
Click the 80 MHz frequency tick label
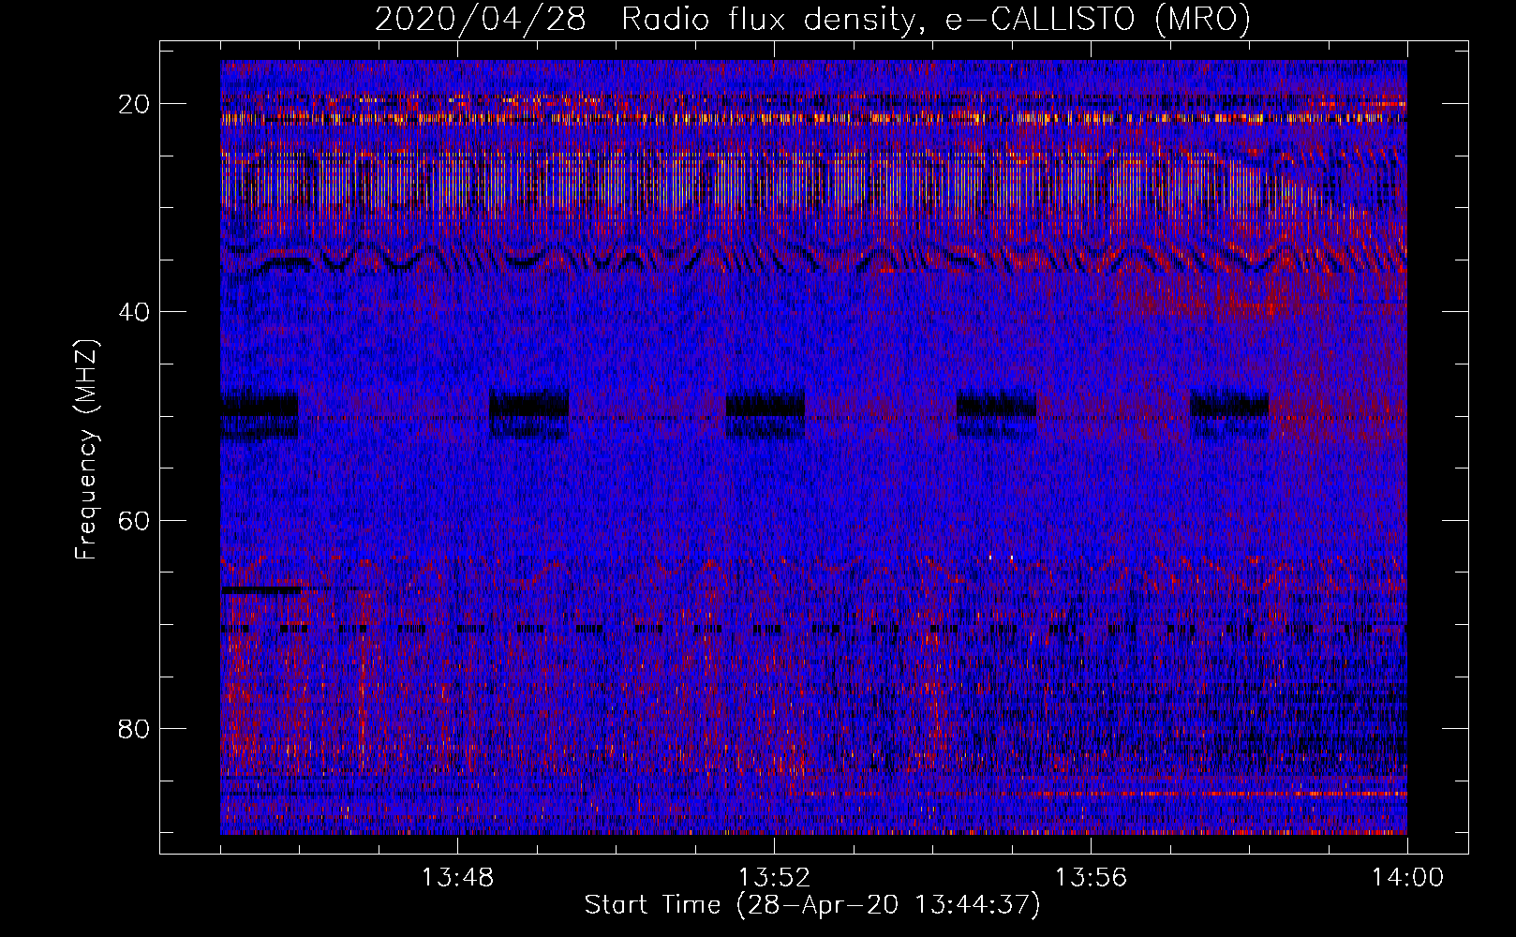tap(135, 728)
